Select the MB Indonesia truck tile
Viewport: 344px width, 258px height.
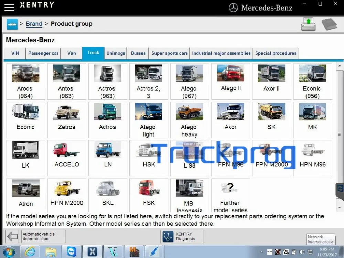190,195
